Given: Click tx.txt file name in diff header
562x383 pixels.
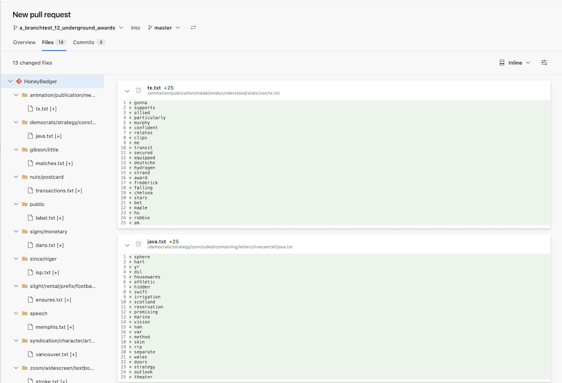Looking at the screenshot, I should [154, 88].
